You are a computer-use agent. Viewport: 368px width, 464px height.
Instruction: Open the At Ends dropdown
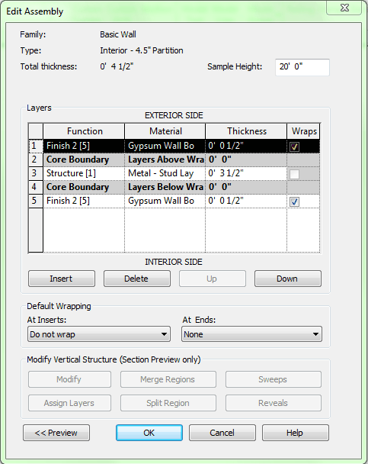point(251,334)
